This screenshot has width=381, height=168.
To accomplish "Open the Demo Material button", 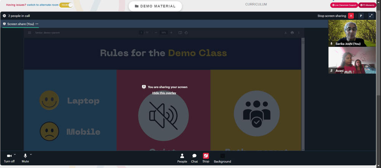I will tap(155, 6).
